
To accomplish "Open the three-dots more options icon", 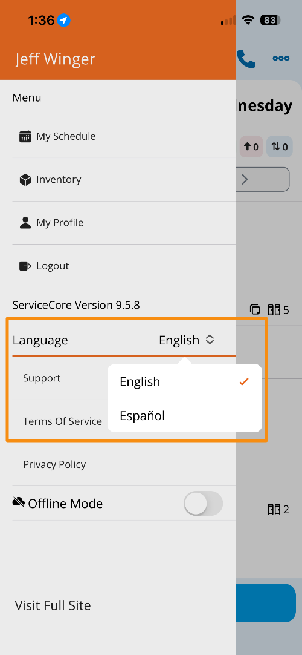I will click(281, 58).
